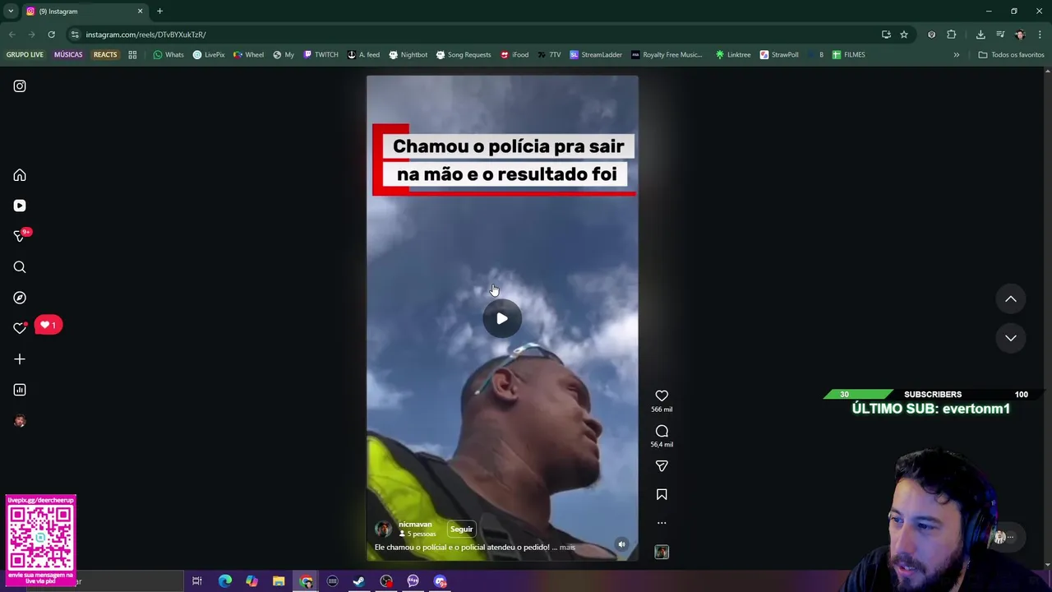Open apps grid shortcut in bookmarks bar

pos(132,55)
